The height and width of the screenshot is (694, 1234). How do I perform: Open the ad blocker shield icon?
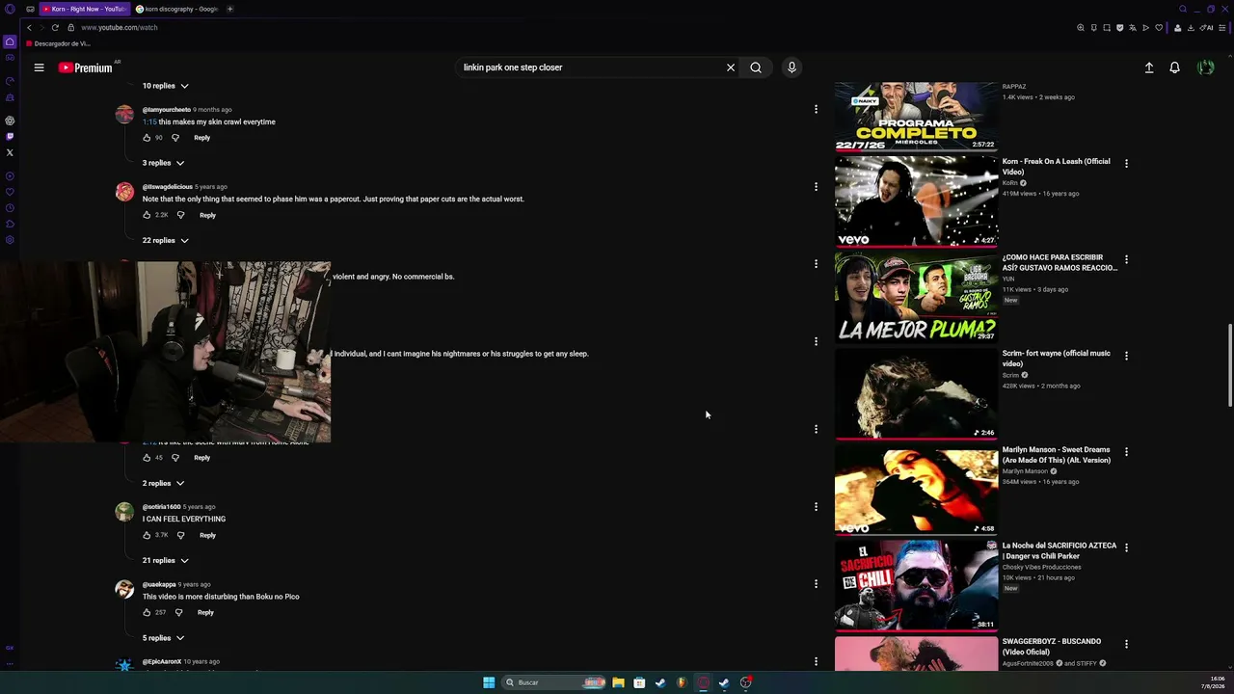1119,28
